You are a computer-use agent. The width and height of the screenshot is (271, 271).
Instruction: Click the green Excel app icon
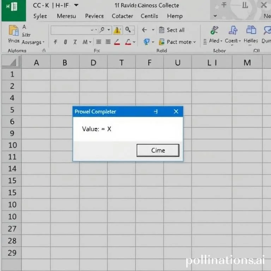pos(11,10)
